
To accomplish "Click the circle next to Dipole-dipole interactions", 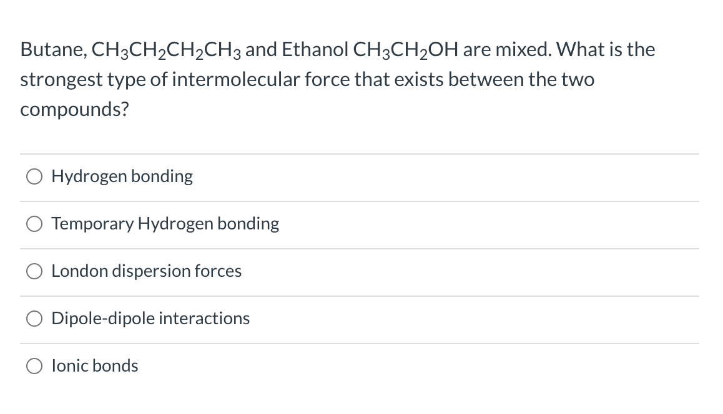I will [34, 319].
